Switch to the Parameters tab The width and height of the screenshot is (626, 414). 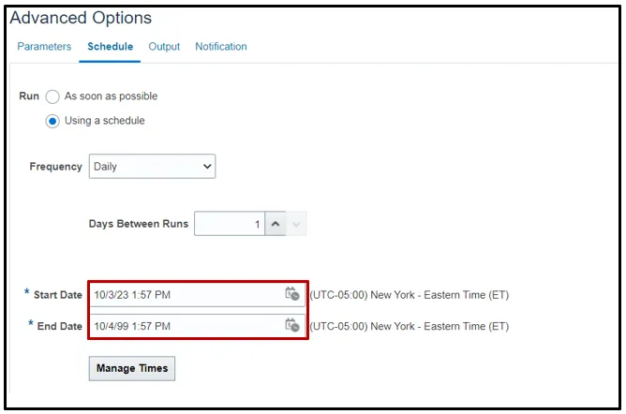pos(44,47)
